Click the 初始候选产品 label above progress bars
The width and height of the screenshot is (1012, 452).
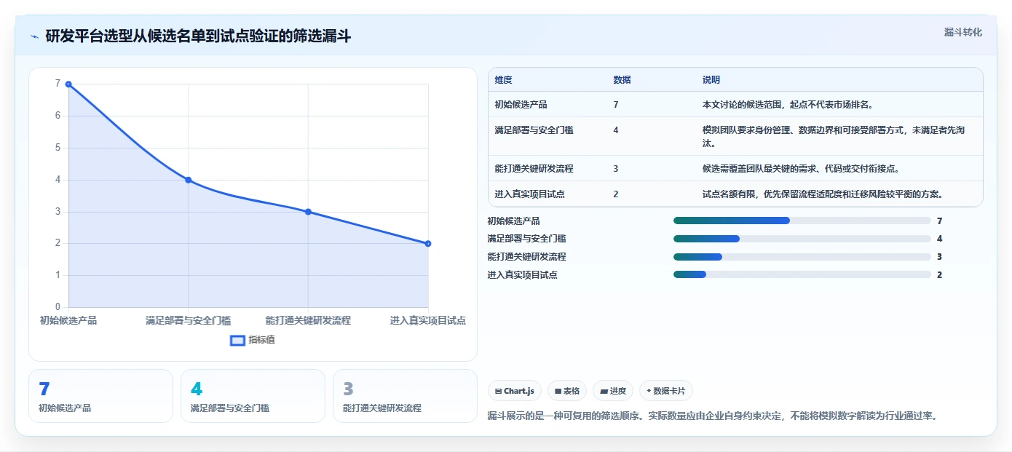click(513, 221)
